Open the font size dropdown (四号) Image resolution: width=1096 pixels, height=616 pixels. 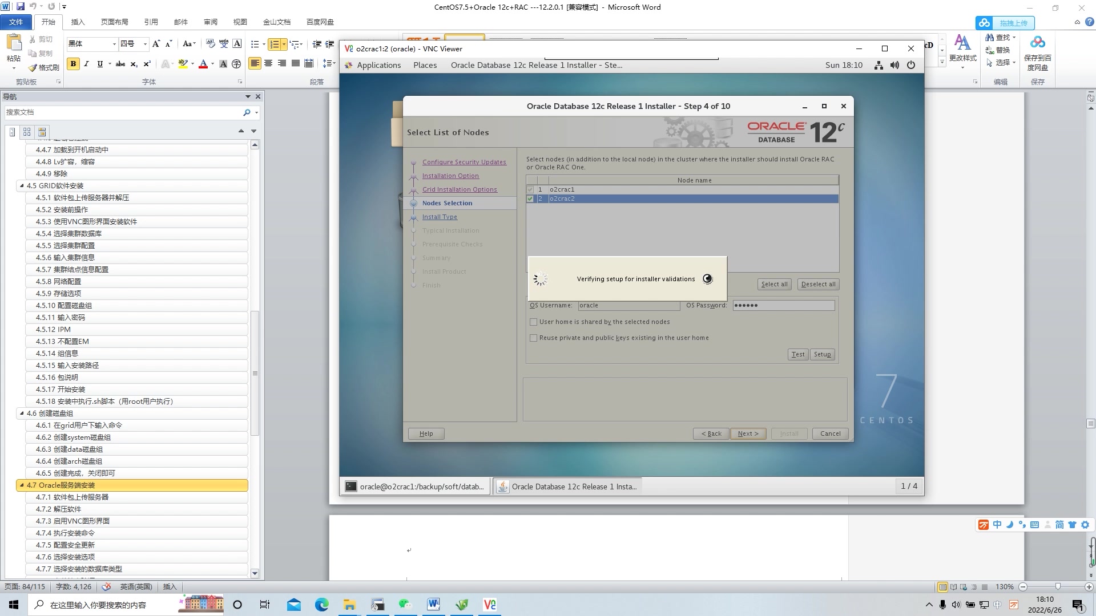point(145,44)
